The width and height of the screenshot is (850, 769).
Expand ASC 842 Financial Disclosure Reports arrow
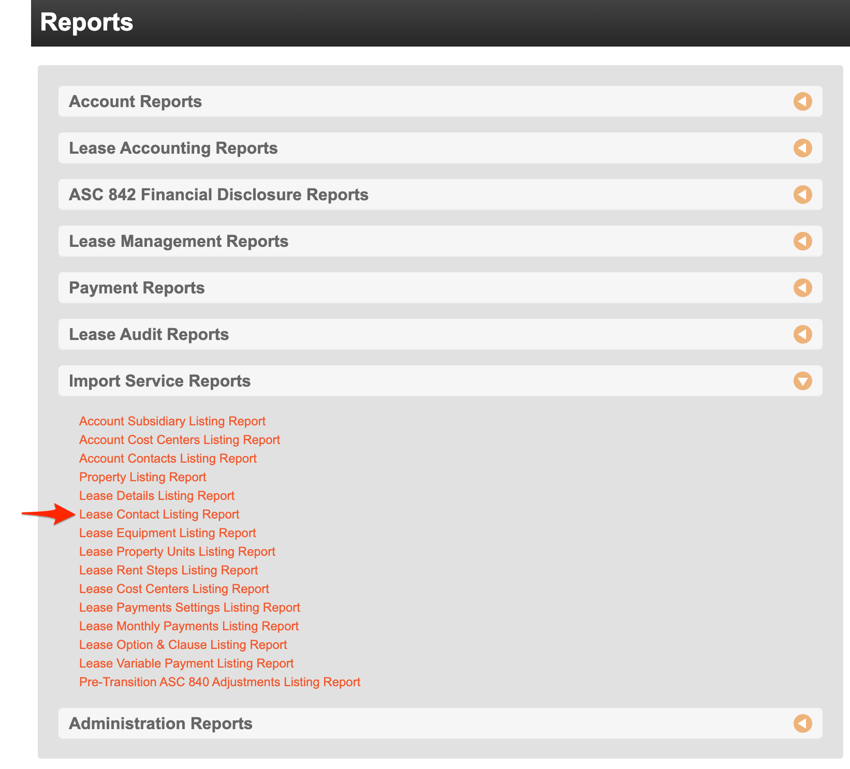(x=802, y=195)
